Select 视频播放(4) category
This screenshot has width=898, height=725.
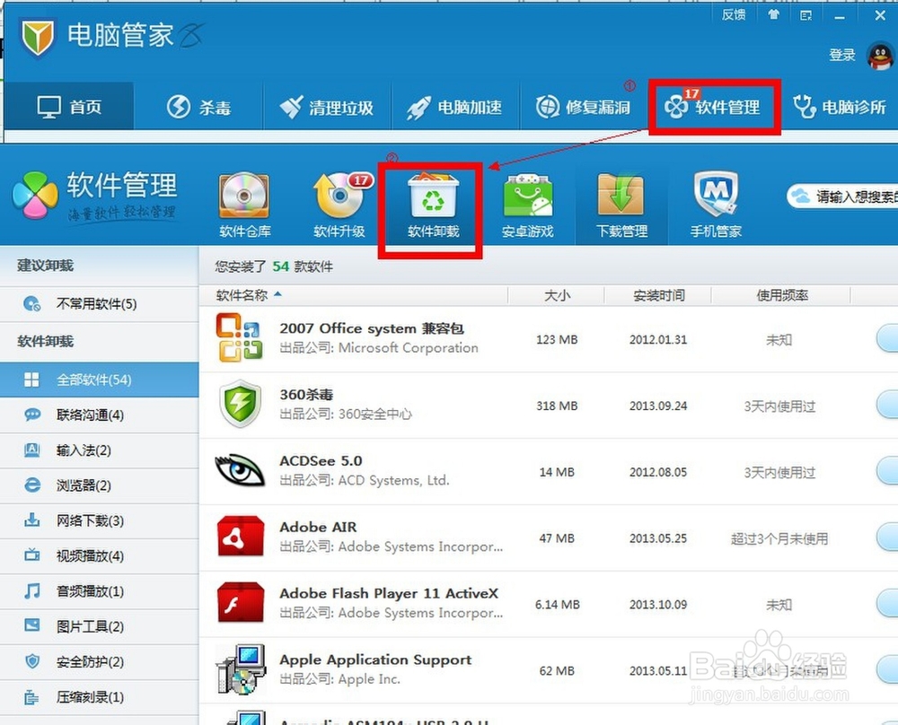[x=99, y=555]
